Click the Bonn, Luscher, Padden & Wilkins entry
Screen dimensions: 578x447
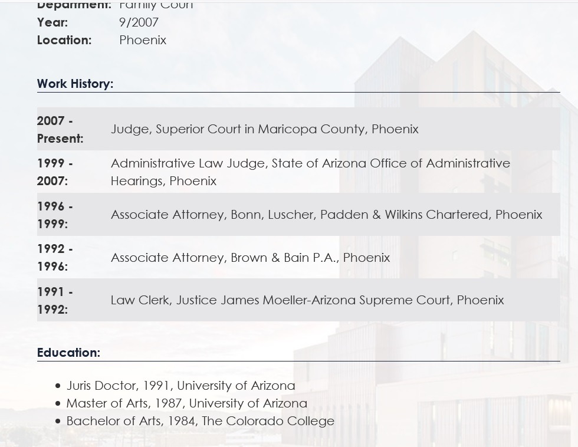(x=327, y=215)
